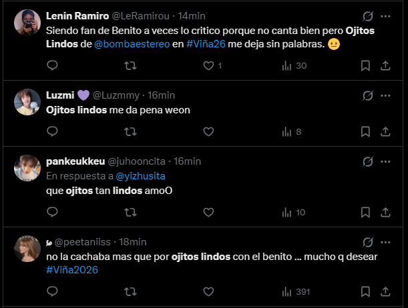
Task: Retweet pankeukkeu's post
Action: (131, 212)
